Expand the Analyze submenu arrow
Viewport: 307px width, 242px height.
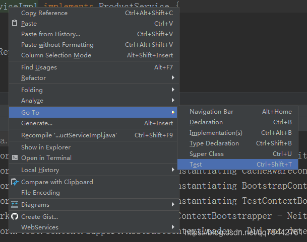pyautogui.click(x=173, y=101)
